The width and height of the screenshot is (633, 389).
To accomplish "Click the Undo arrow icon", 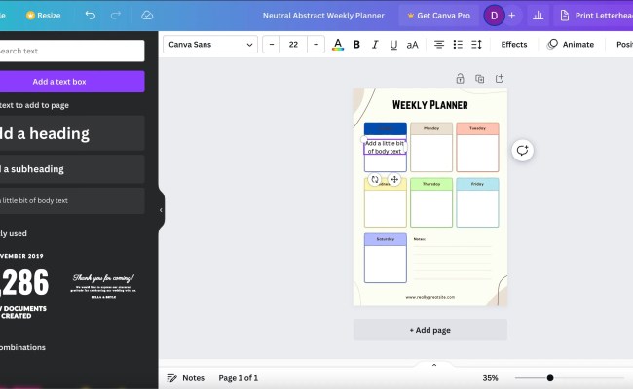I will point(90,16).
